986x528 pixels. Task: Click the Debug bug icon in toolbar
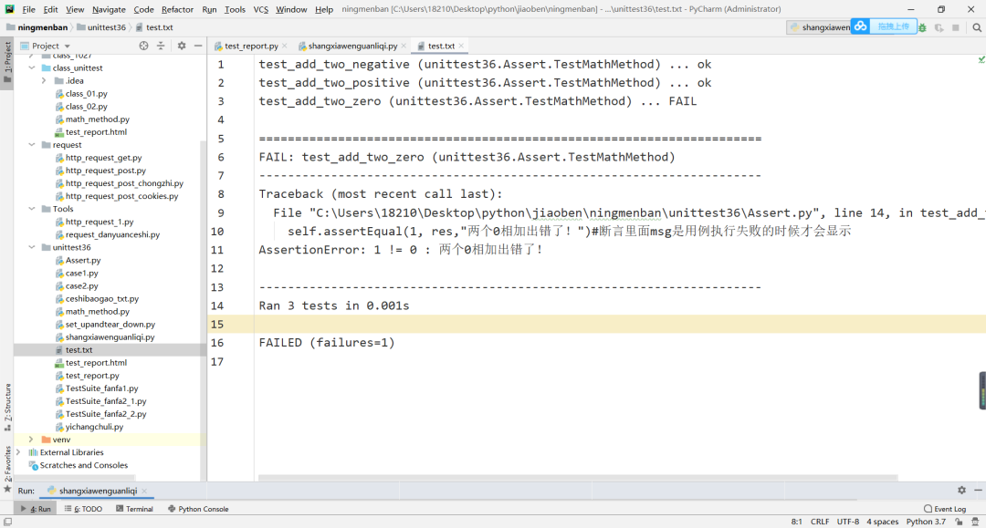(x=922, y=27)
